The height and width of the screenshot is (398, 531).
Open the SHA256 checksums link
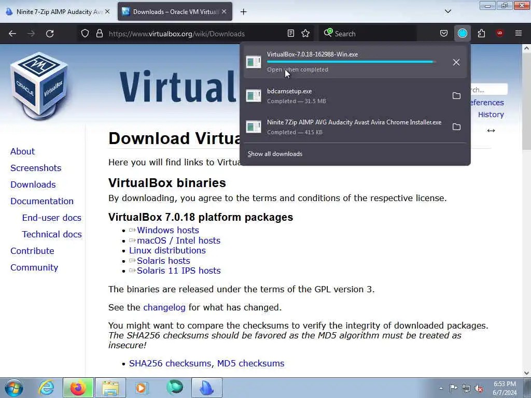(x=171, y=363)
